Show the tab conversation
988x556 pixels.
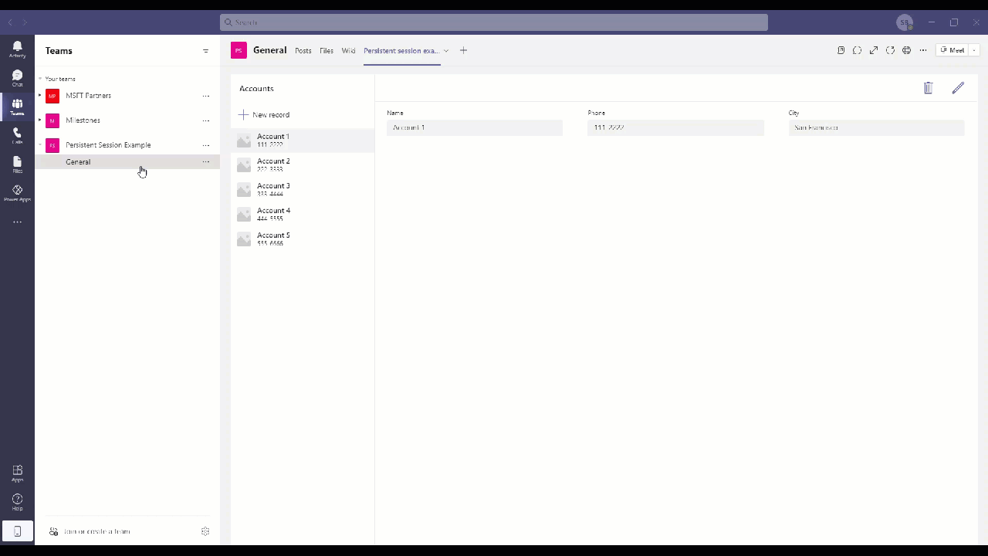coord(857,50)
